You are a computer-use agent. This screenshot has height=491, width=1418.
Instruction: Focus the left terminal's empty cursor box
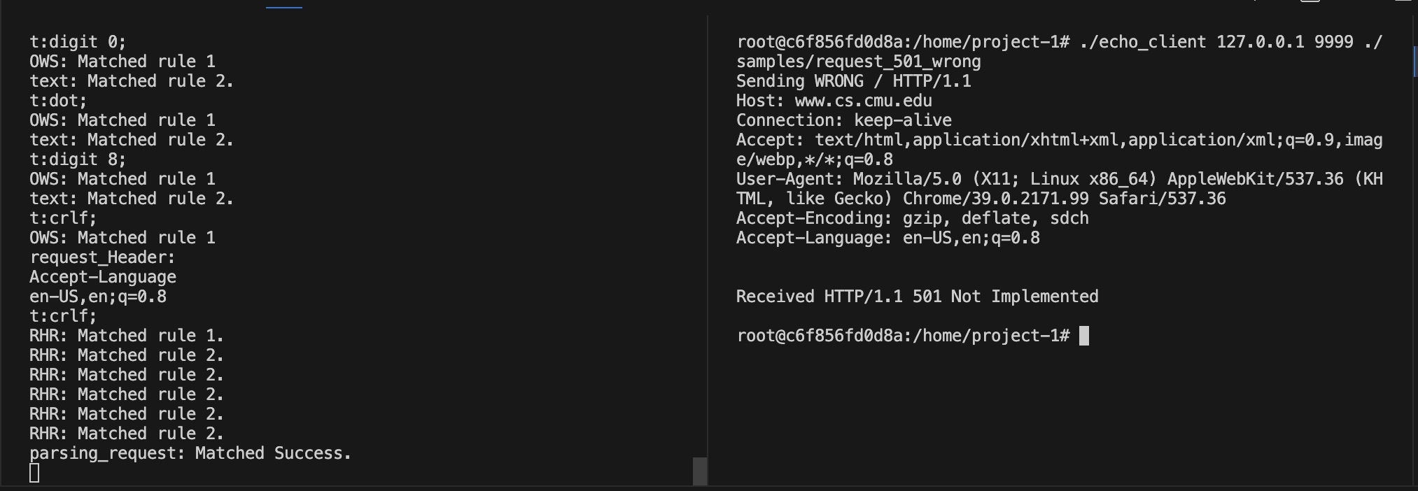(34, 474)
